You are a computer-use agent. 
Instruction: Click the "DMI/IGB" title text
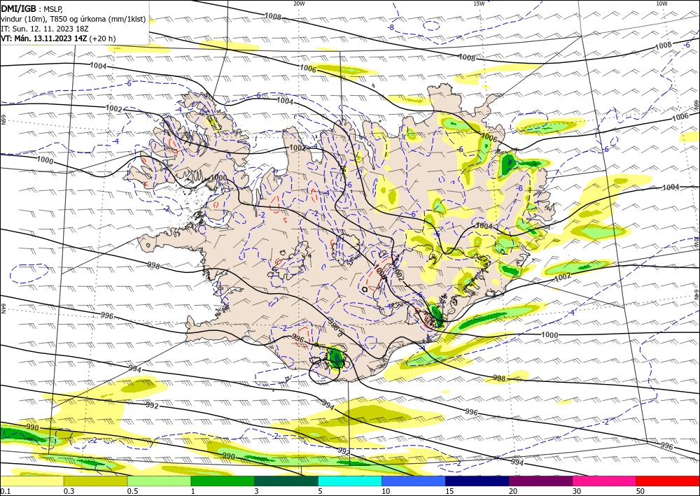tap(19, 9)
